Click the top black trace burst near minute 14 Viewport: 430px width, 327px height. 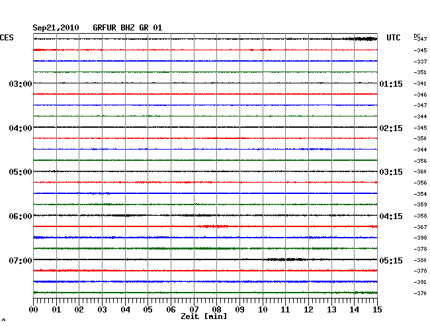point(361,38)
